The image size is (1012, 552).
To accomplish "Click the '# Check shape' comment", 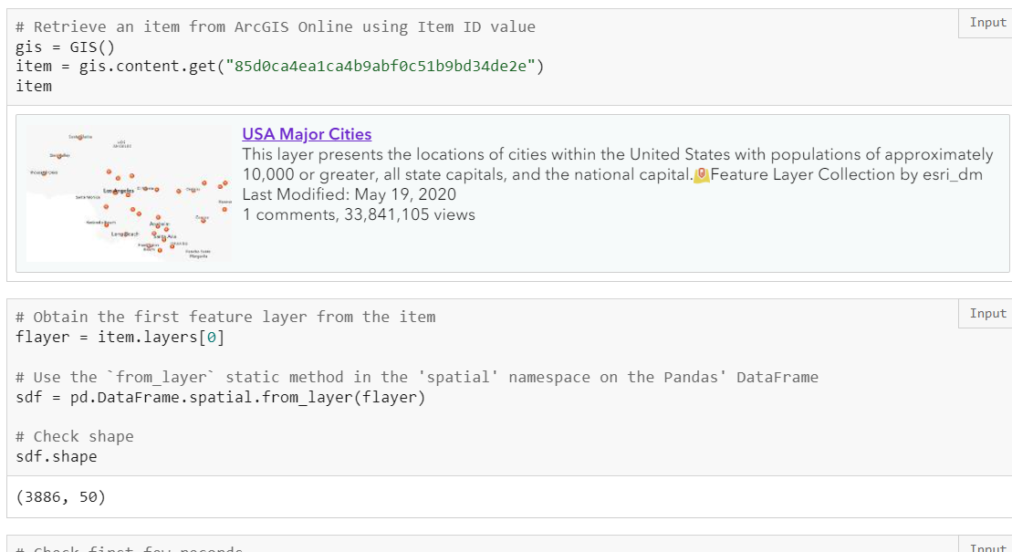I will 75,436.
